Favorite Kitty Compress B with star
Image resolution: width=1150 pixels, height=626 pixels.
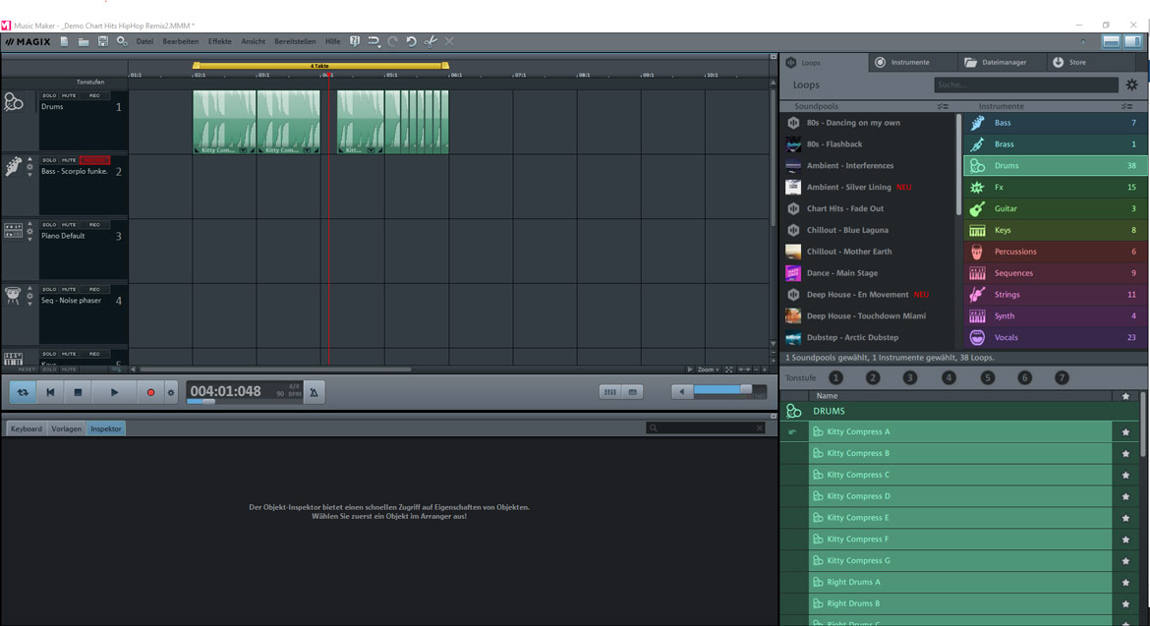(x=1125, y=454)
